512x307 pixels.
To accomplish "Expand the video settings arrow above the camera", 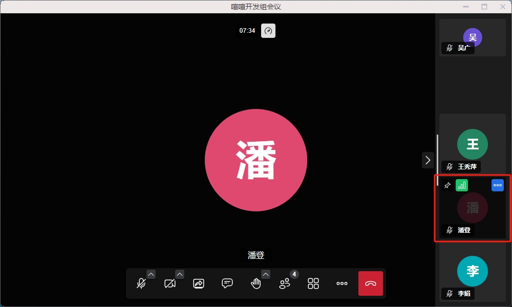I will coord(180,274).
